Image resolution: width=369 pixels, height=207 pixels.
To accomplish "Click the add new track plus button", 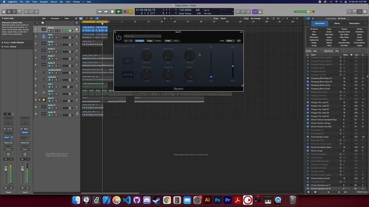I will click(x=37, y=23).
